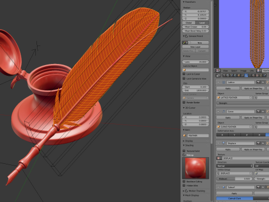Open the Image menu in image editor
269x202 pixels.
click(x=243, y=71)
